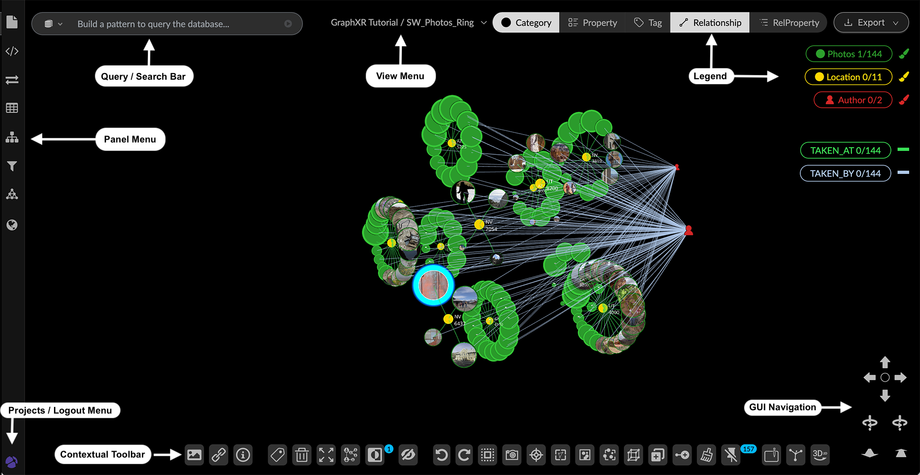Toggle the pin icon with 157 badge

(x=731, y=455)
